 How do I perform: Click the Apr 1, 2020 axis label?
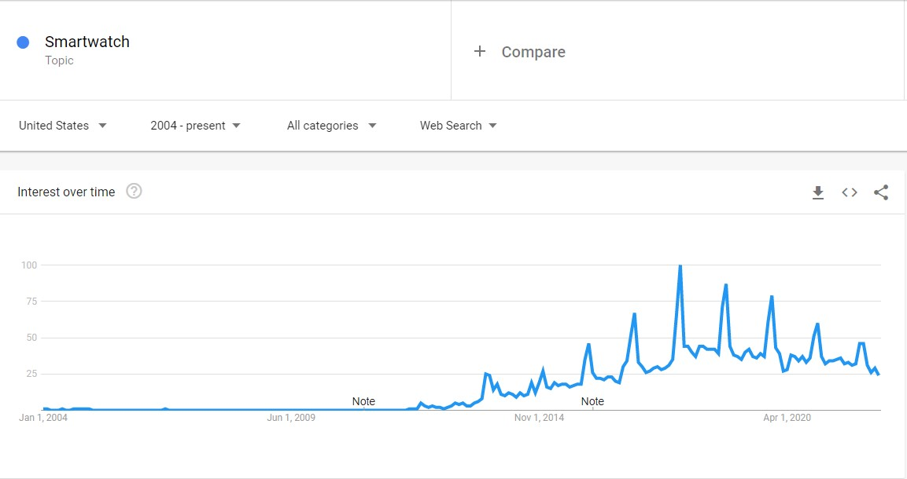pos(787,417)
